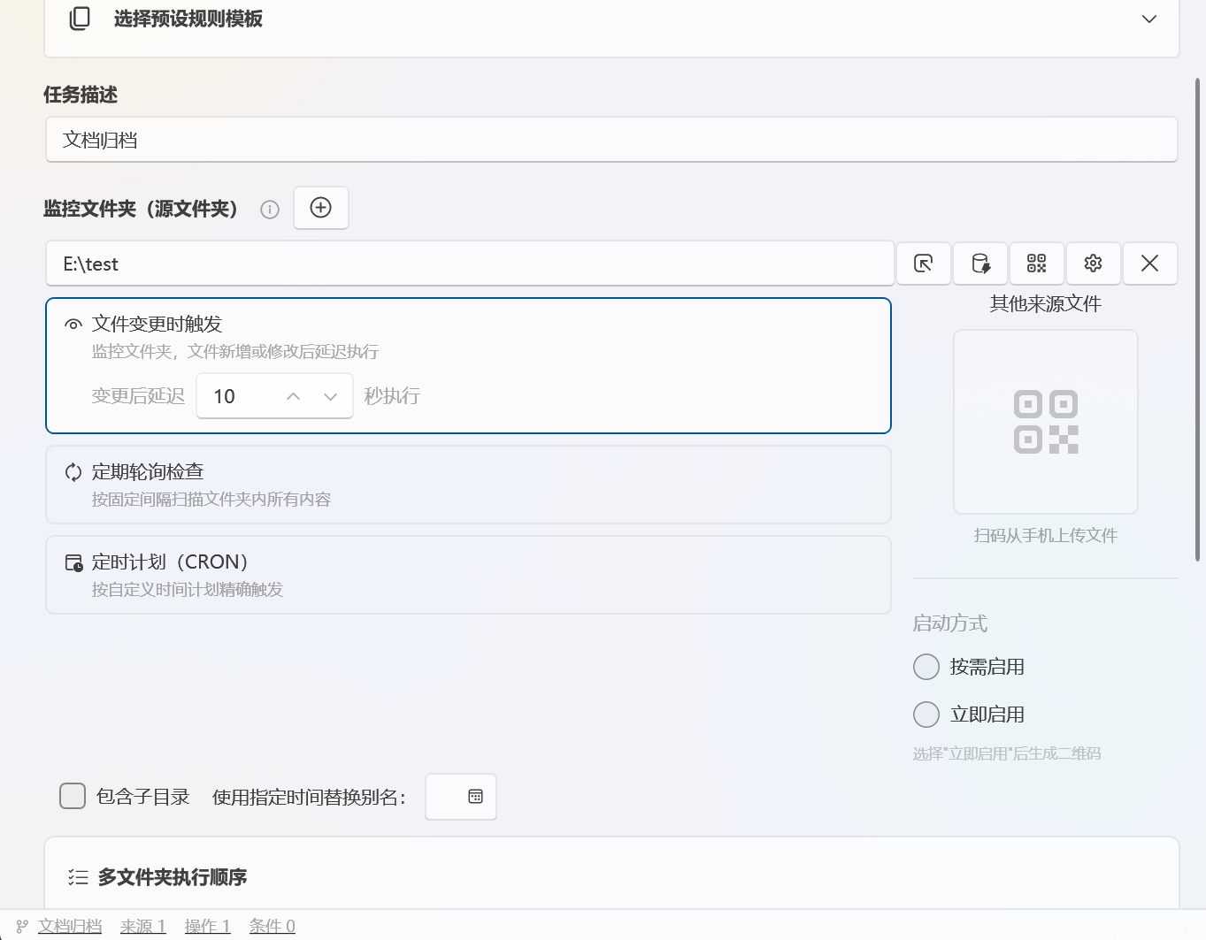Click the large QR code upload placeholder
Image resolution: width=1206 pixels, height=940 pixels.
tap(1046, 422)
